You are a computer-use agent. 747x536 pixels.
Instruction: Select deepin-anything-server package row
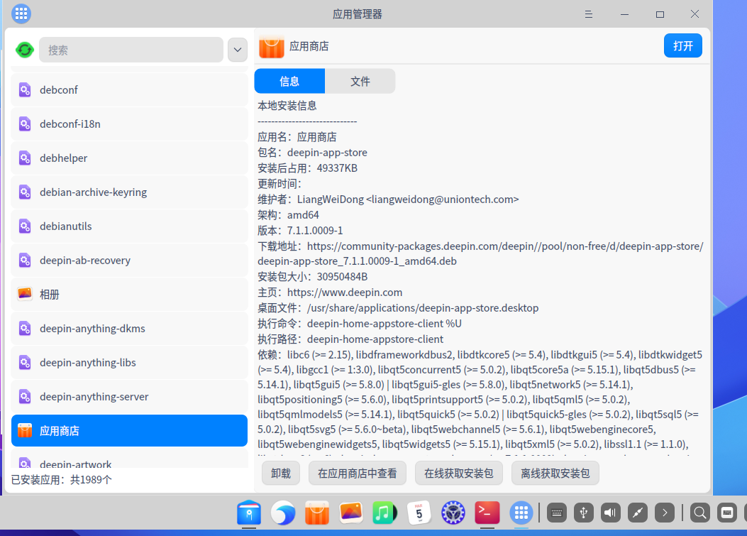[129, 397]
